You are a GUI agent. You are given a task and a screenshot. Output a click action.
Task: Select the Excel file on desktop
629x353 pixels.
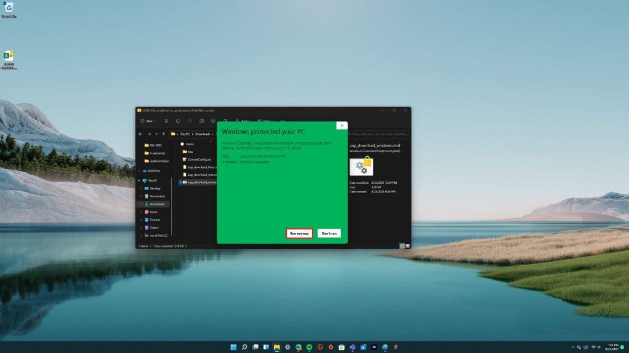click(x=9, y=60)
